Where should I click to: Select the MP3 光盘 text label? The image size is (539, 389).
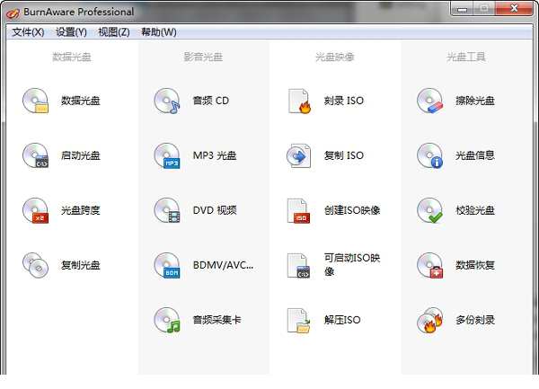pyautogui.click(x=215, y=155)
